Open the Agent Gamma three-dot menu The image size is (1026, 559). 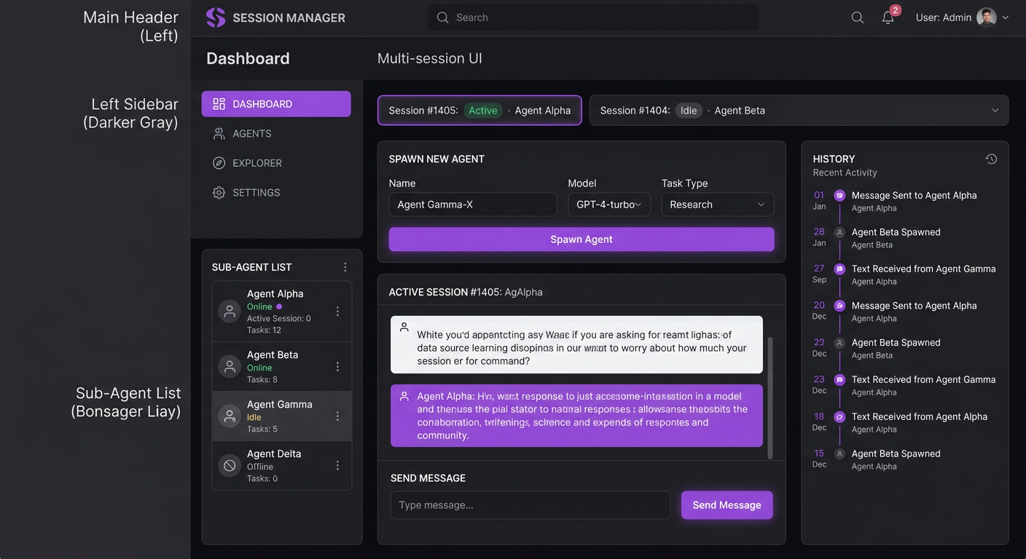tap(337, 416)
